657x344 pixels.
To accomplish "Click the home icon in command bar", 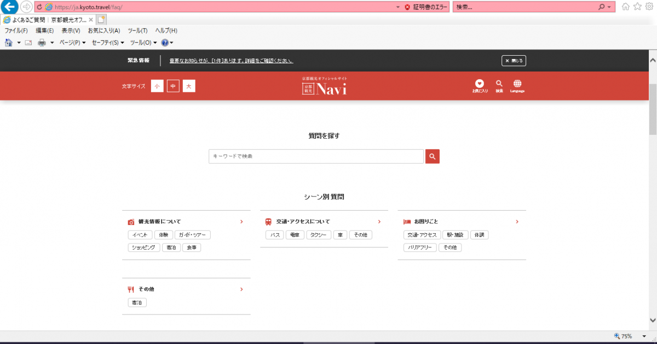I will (x=9, y=43).
